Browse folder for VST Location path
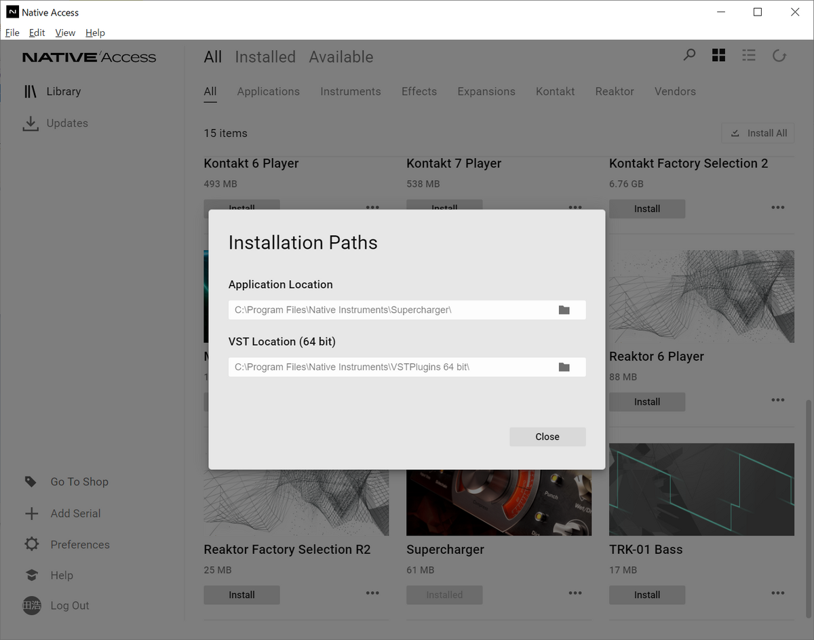 point(564,367)
